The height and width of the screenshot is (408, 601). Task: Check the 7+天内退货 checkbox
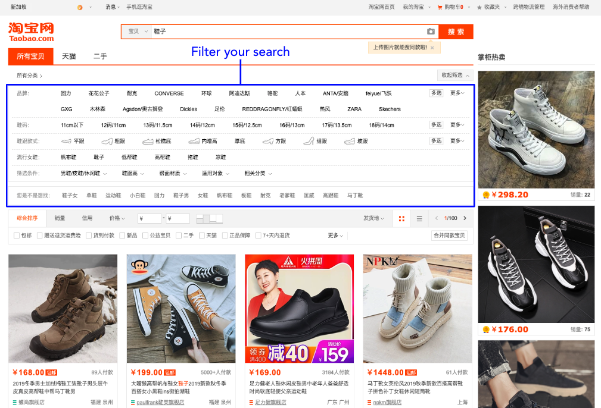pos(259,236)
